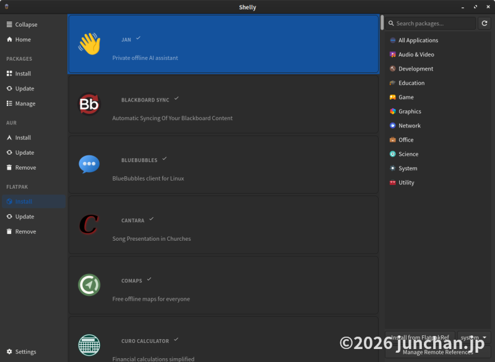Click the Curo Calculator icon

click(89, 345)
